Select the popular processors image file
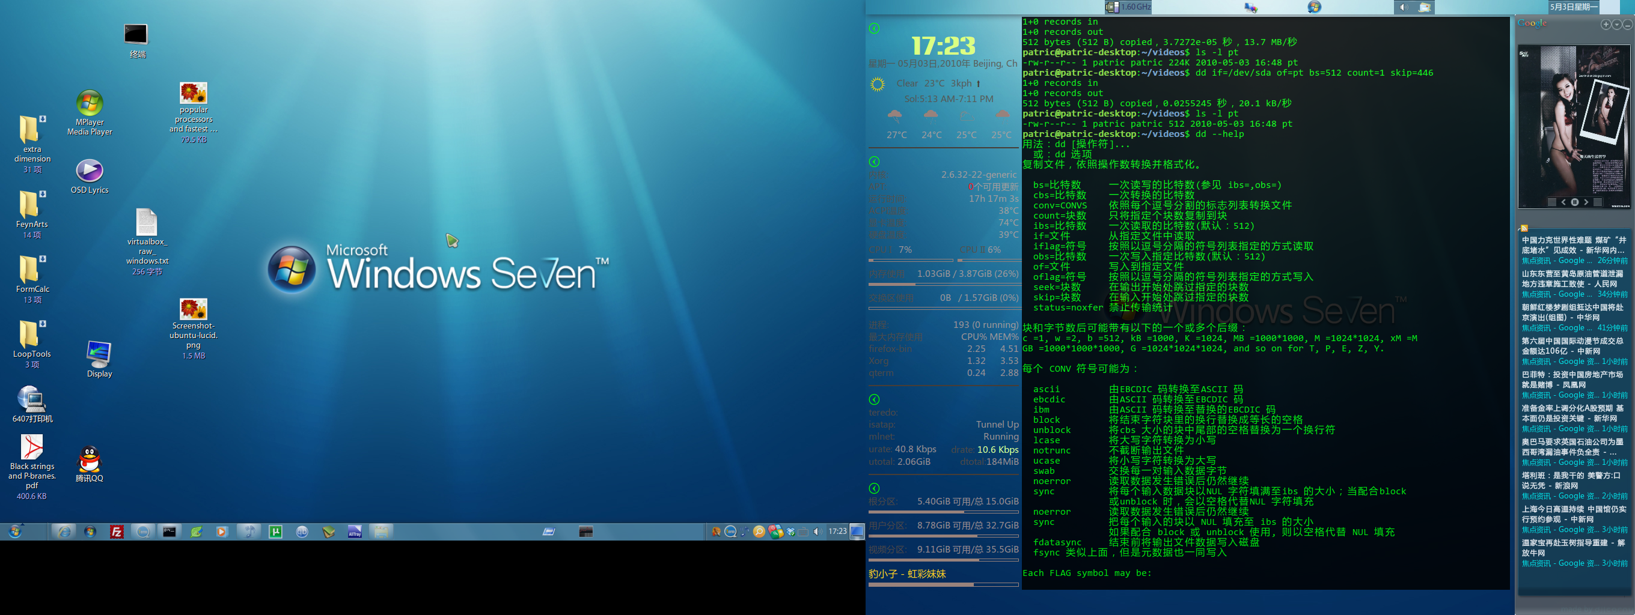The width and height of the screenshot is (1635, 615). (x=194, y=93)
